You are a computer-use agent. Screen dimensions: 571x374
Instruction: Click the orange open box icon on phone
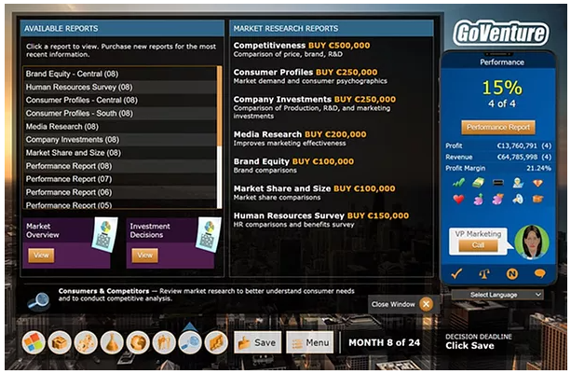click(537, 199)
